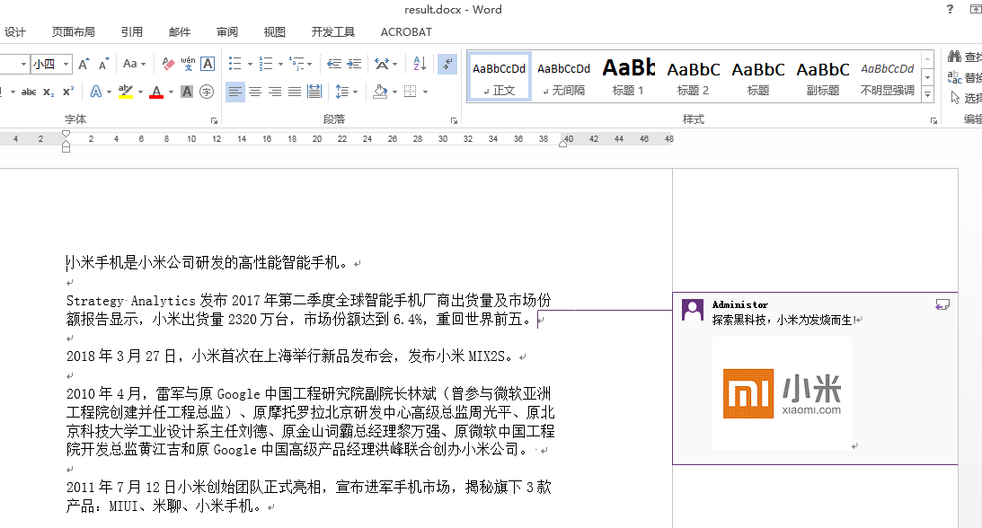Apply the red font color
Viewport: 982px width, 528px height.
coord(156,92)
